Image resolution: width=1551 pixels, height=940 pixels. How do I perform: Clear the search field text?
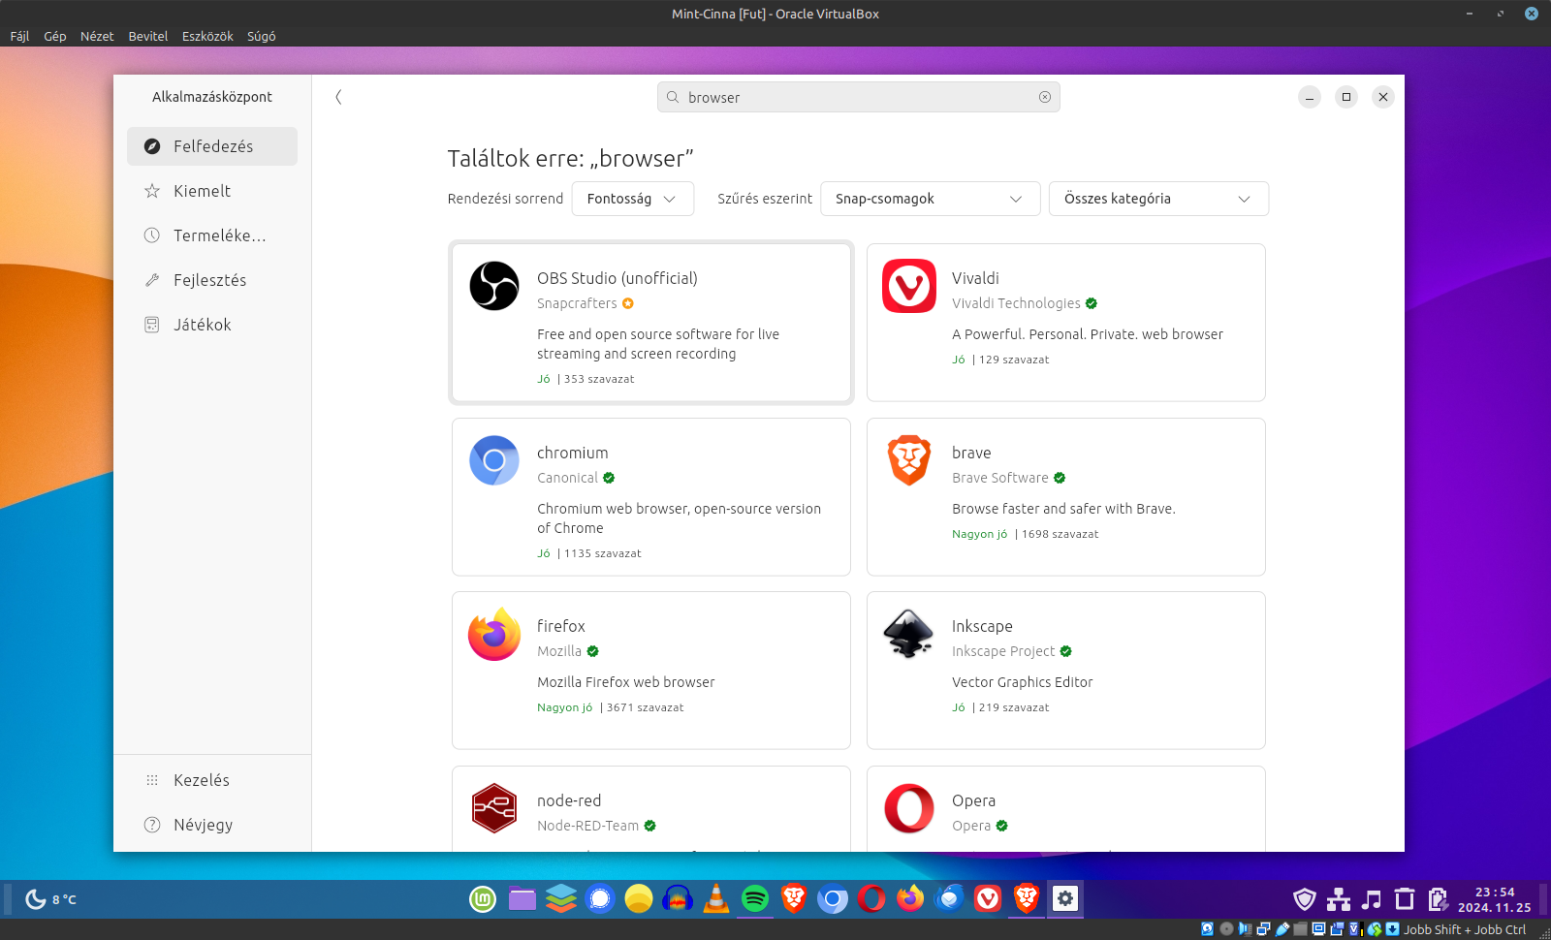coord(1045,97)
